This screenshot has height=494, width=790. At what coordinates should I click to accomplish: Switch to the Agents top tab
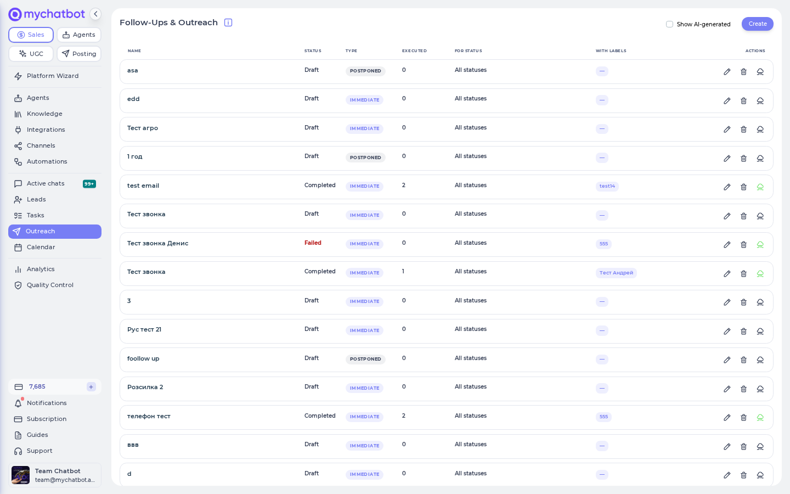[x=79, y=35]
